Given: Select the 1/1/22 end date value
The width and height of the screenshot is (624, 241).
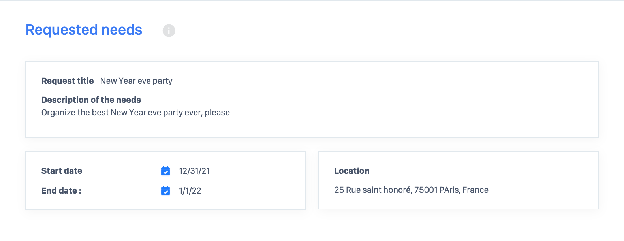Looking at the screenshot, I should [190, 191].
